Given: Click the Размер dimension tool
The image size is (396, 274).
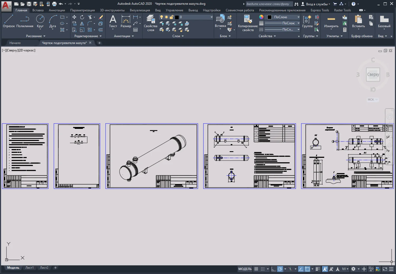Looking at the screenshot, I should (x=126, y=21).
